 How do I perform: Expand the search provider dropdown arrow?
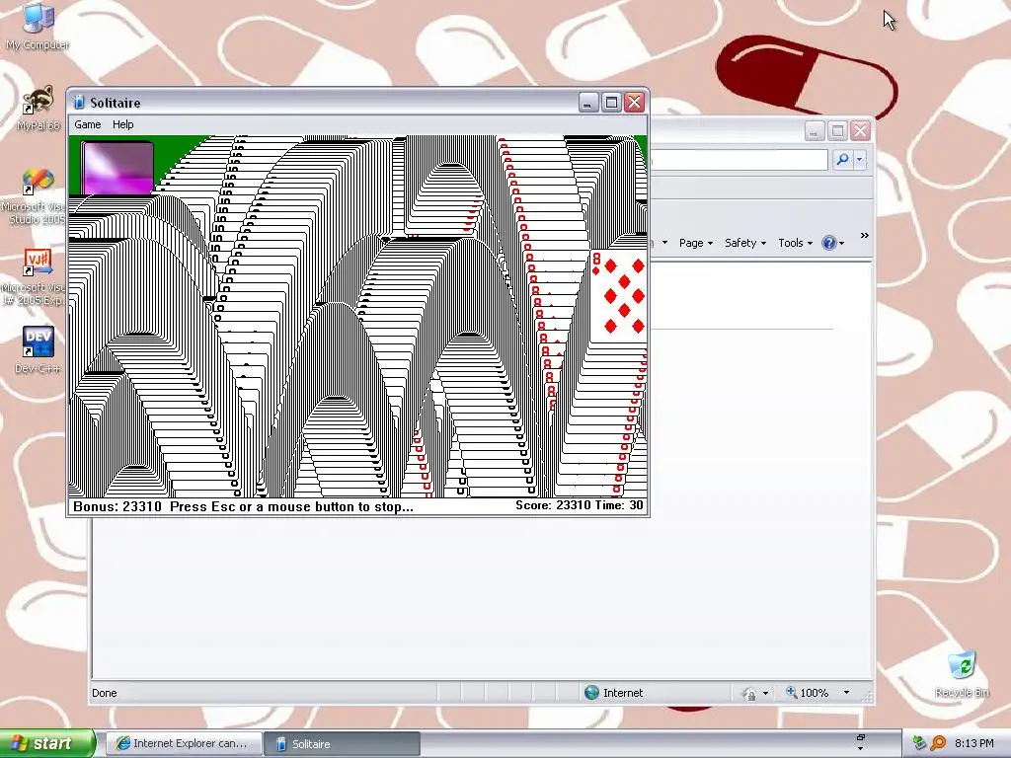tap(860, 159)
